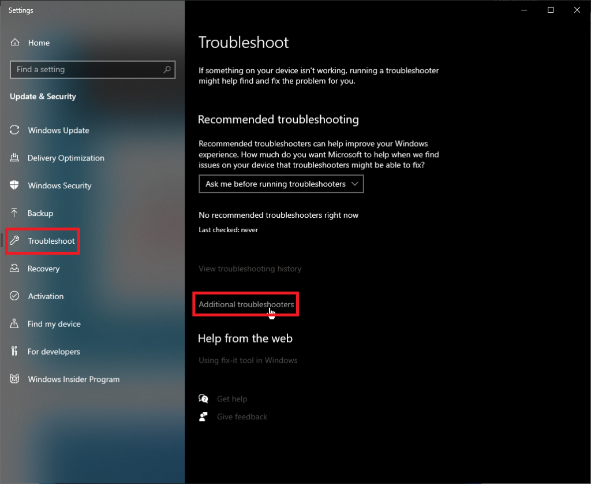The width and height of the screenshot is (591, 484).
Task: Click the Troubleshoot wrench icon
Action: [15, 241]
